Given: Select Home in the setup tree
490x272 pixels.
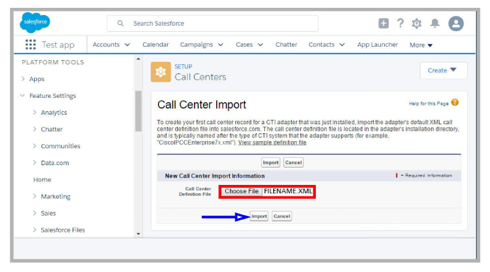Looking at the screenshot, I should [42, 180].
